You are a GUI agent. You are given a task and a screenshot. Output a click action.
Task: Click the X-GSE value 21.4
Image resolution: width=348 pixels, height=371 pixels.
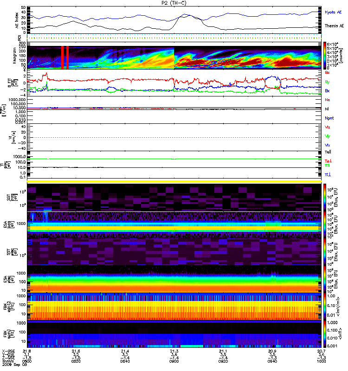pyautogui.click(x=125, y=352)
